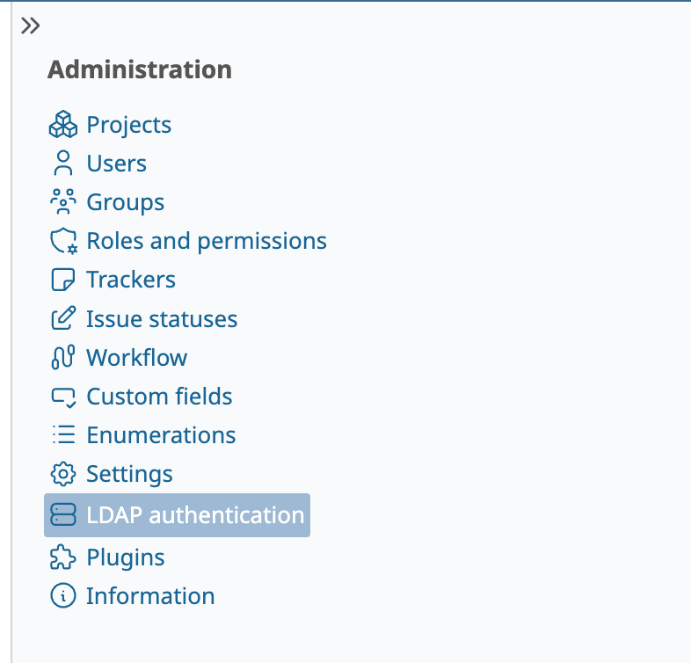Image resolution: width=691 pixels, height=663 pixels.
Task: Click the Users person icon
Action: (x=63, y=164)
